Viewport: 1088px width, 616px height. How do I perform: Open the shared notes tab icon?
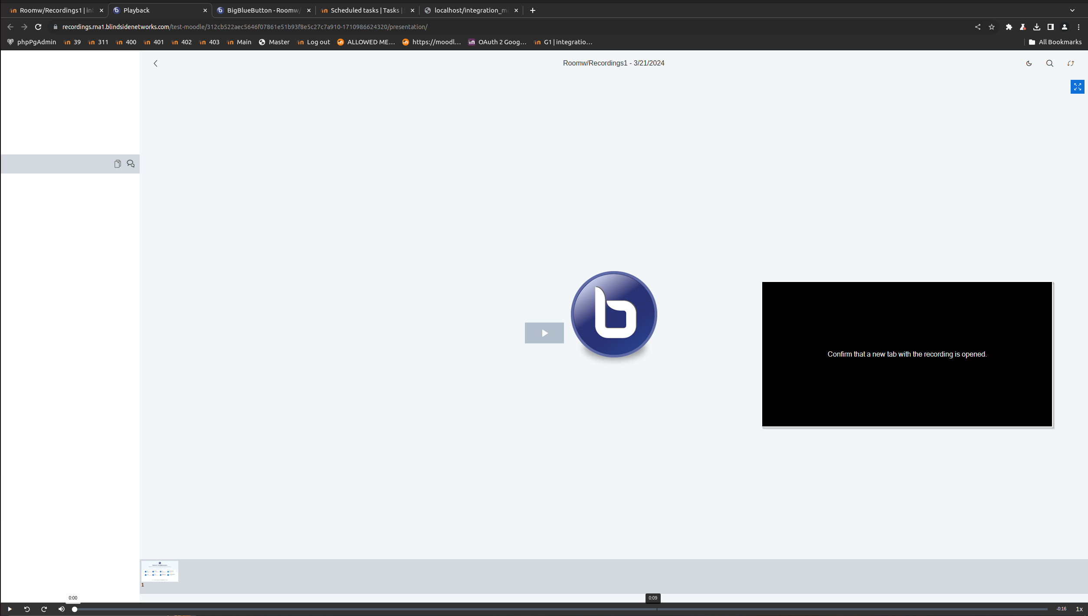118,164
